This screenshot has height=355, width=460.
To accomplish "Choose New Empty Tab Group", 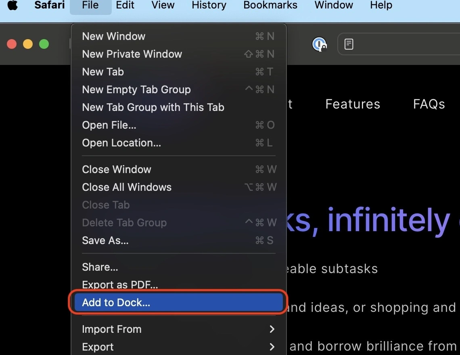I will (x=136, y=90).
